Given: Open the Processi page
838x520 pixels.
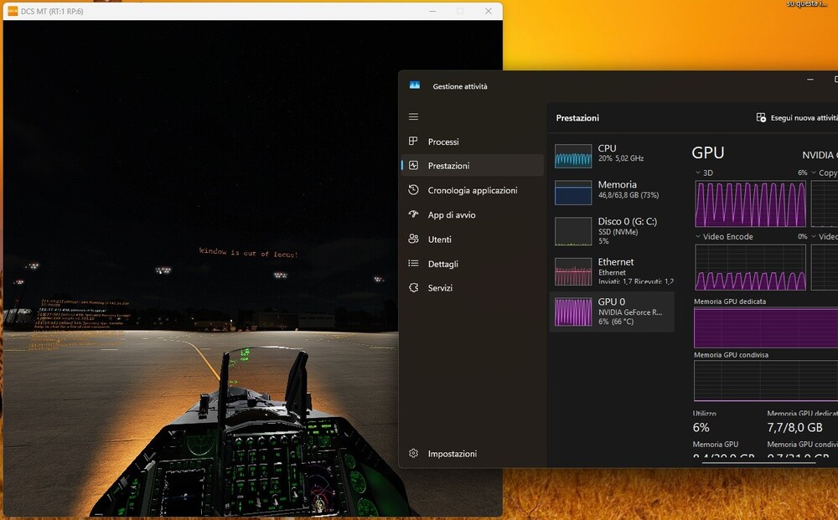Looking at the screenshot, I should tap(472, 142).
